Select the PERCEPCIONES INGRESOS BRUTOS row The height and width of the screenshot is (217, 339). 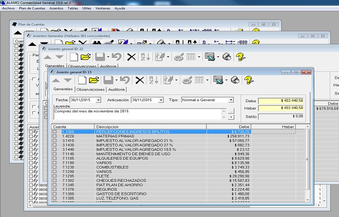(173, 132)
